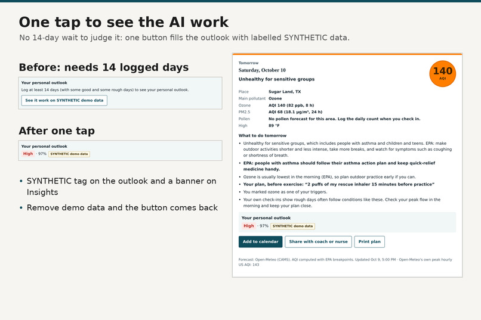The width and height of the screenshot is (481, 320).
Task: Click 'See it work on SYNTHETIC demo data' button
Action: coord(64,101)
